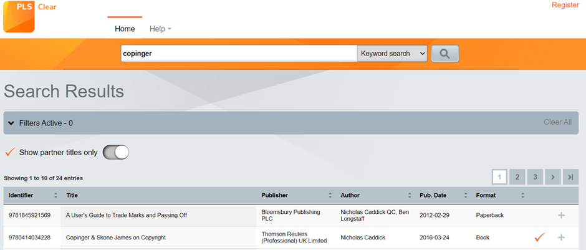586x250 pixels.
Task: Sort by Identifier column arrows
Action: 55,195
